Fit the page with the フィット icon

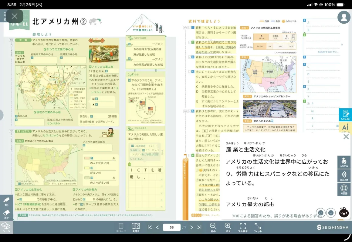[257, 227]
